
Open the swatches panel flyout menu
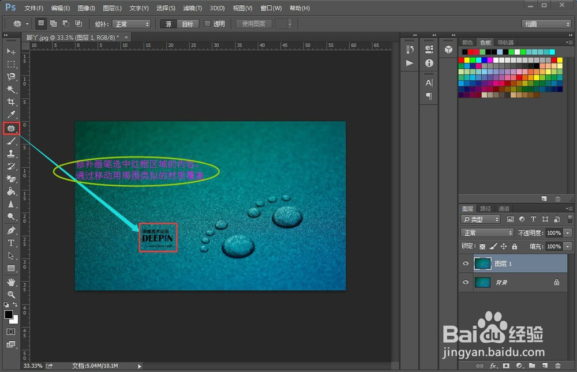(x=569, y=42)
